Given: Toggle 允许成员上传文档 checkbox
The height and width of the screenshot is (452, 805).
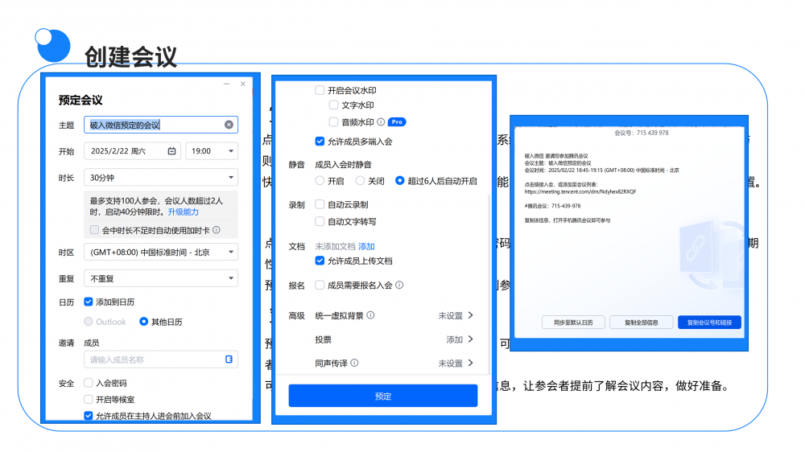Looking at the screenshot, I should [320, 261].
